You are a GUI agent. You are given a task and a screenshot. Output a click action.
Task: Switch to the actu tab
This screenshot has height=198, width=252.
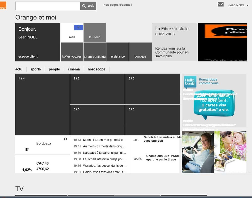pyautogui.click(x=19, y=69)
